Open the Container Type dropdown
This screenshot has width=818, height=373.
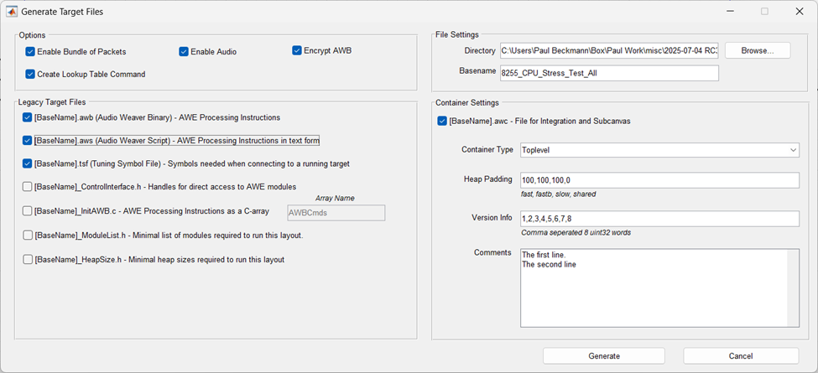pyautogui.click(x=659, y=150)
